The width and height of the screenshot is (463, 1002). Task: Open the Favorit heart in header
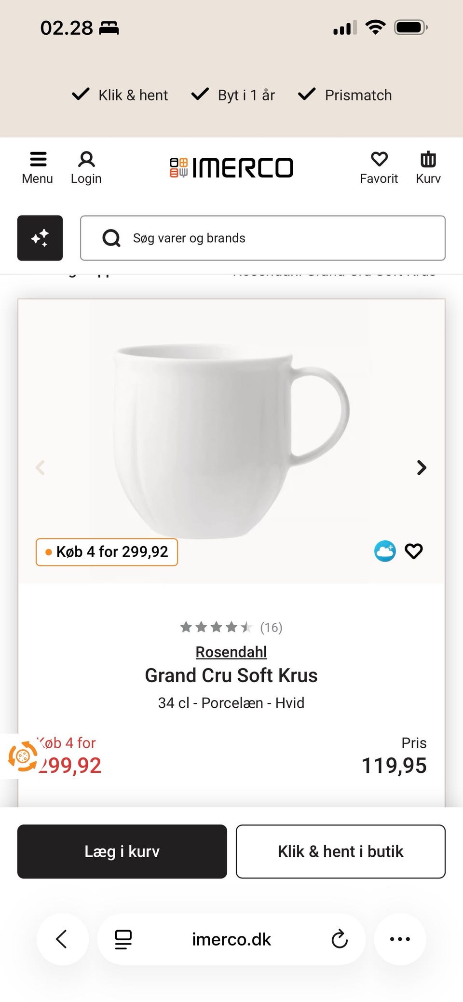point(379,167)
